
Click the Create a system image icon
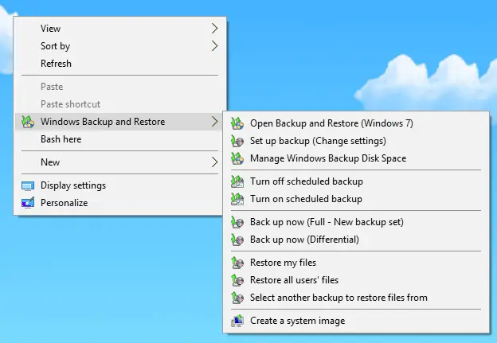237,321
